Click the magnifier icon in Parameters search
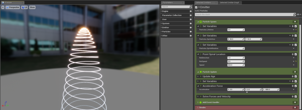Image resolution: width=302 pixels, height=110 pixels. [191, 7]
